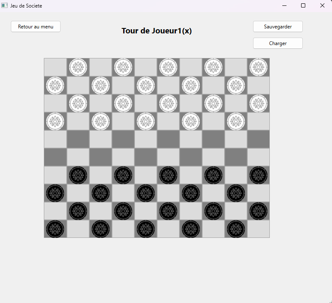This screenshot has height=303, width=332.
Task: Click empty dark square in row 5, column 2
Action: (x=78, y=139)
